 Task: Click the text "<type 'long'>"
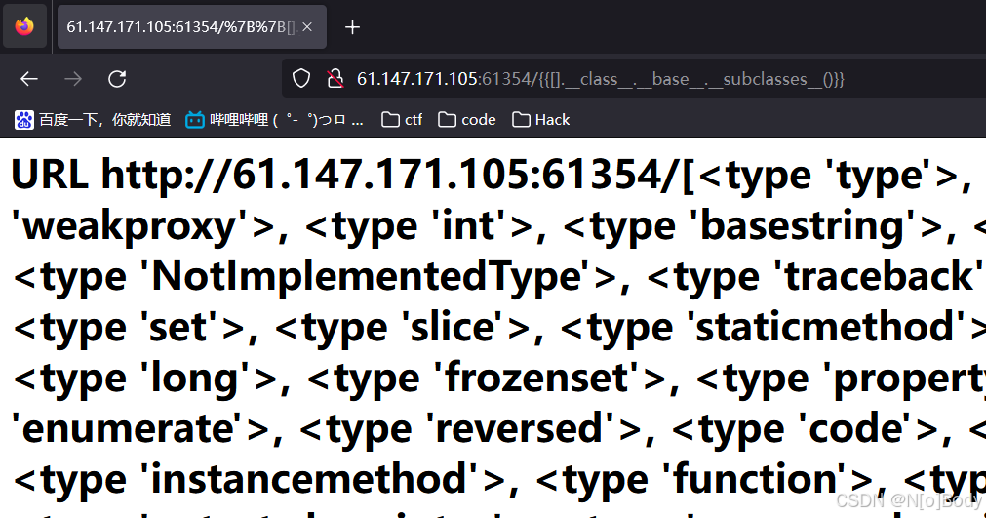click(144, 379)
